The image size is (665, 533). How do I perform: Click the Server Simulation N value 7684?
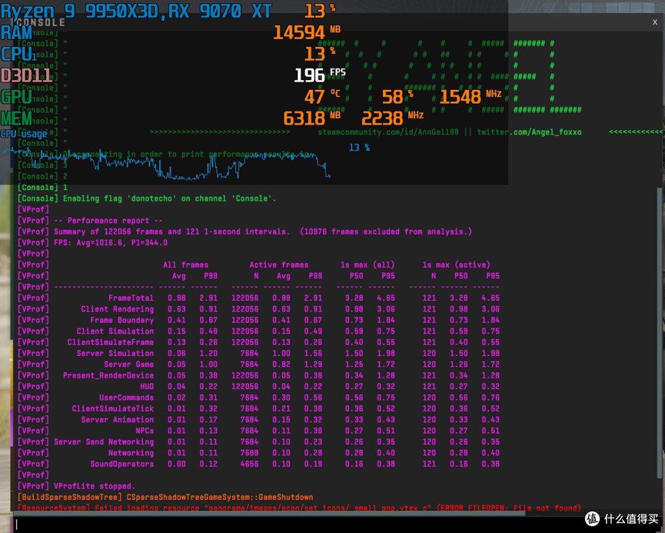click(249, 353)
